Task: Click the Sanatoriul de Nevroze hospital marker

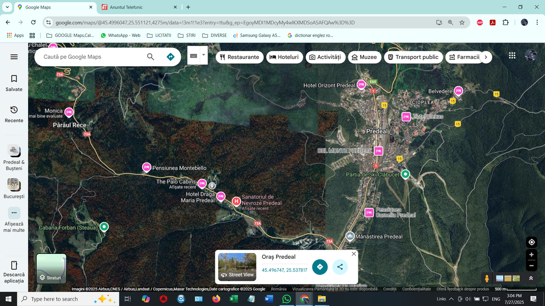Action: (x=236, y=201)
